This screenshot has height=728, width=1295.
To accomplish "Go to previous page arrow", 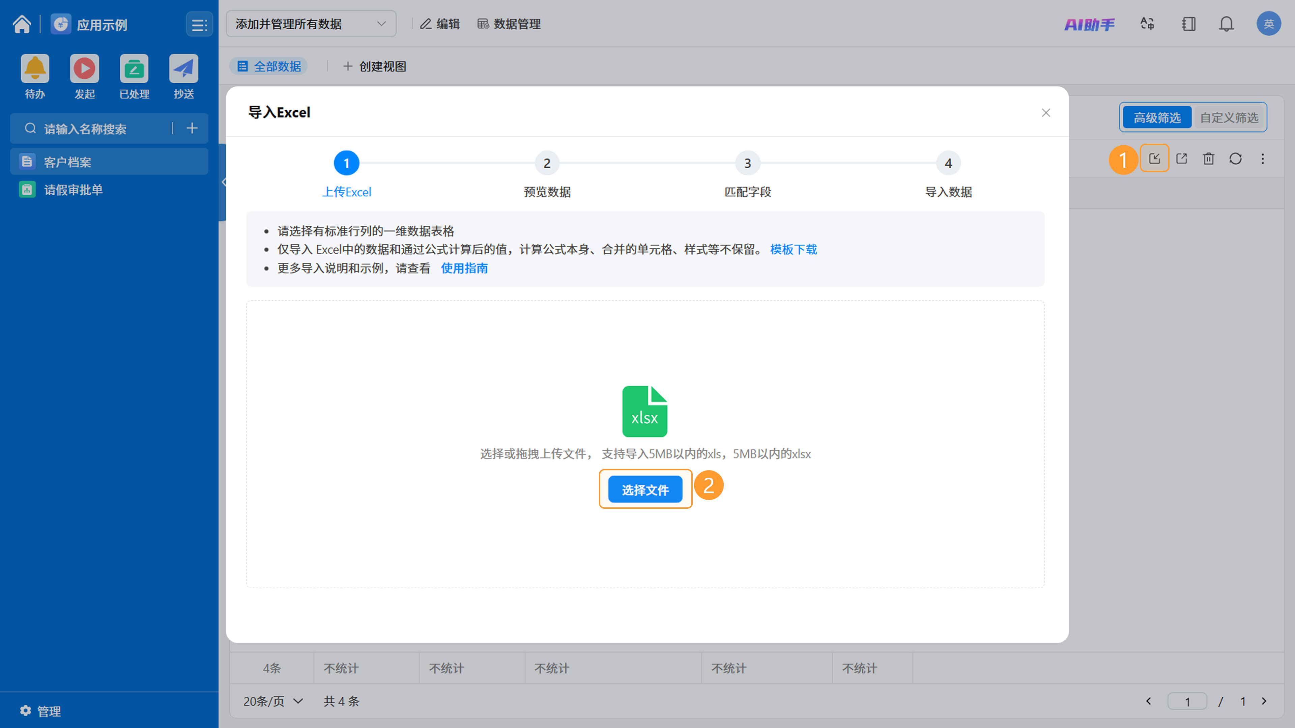I will (1148, 700).
